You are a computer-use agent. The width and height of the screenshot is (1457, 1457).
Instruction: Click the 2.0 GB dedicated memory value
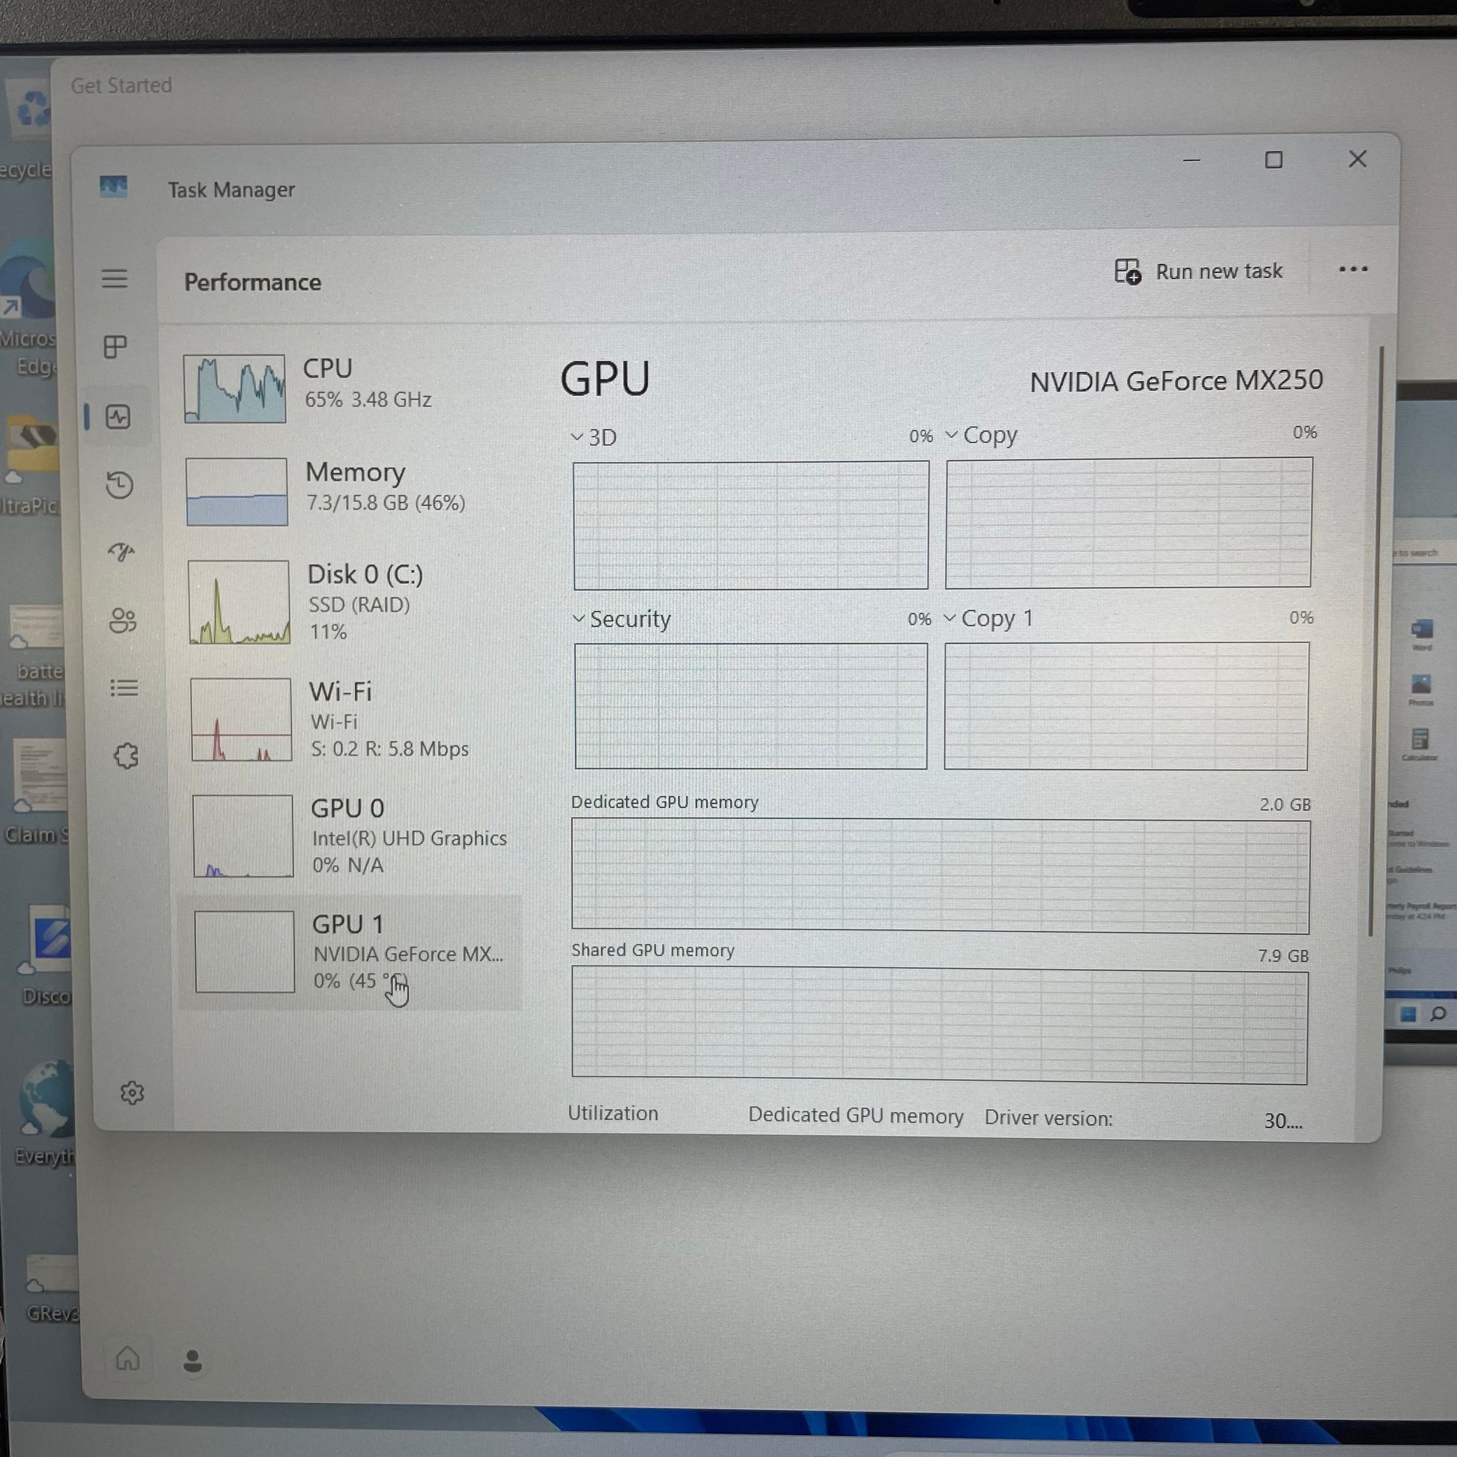click(x=1285, y=805)
